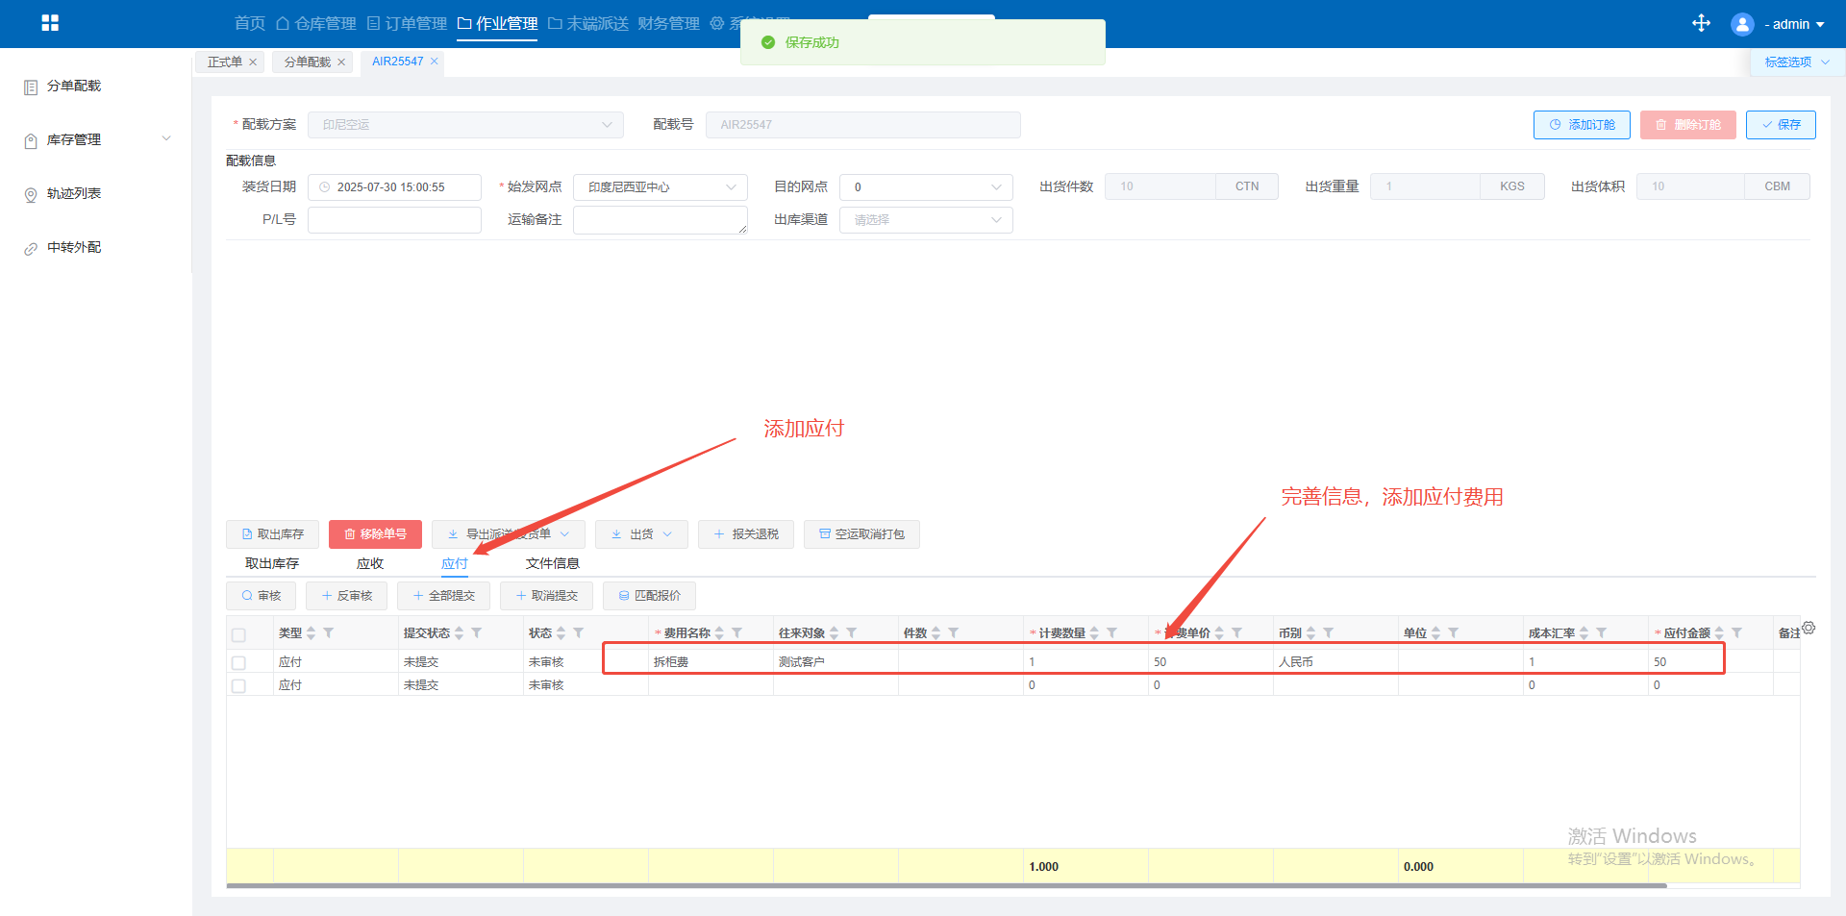Click the app grid menu icon
The image size is (1846, 916).
pos(50,23)
